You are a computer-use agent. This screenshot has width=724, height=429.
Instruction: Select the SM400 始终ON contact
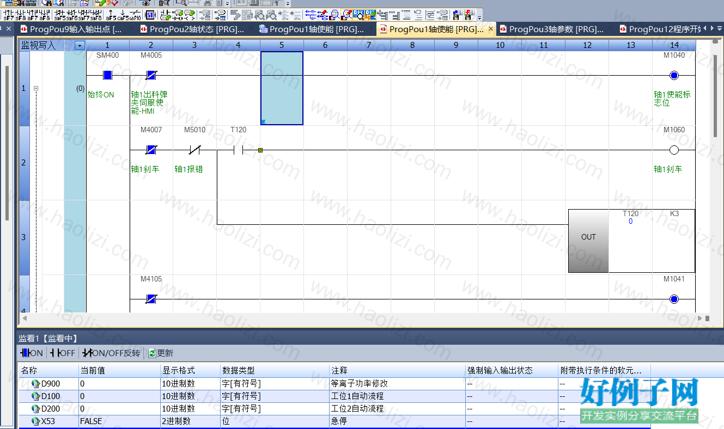click(107, 75)
